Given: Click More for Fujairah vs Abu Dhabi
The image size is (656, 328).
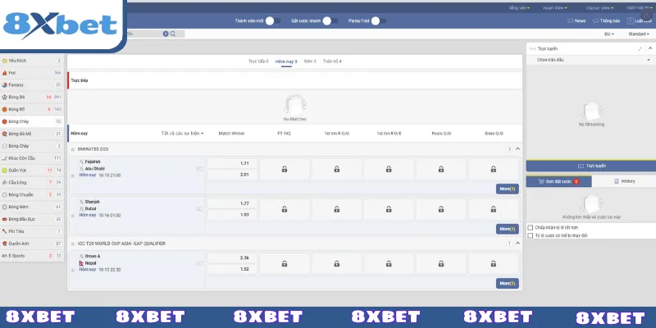Looking at the screenshot, I should [x=508, y=189].
